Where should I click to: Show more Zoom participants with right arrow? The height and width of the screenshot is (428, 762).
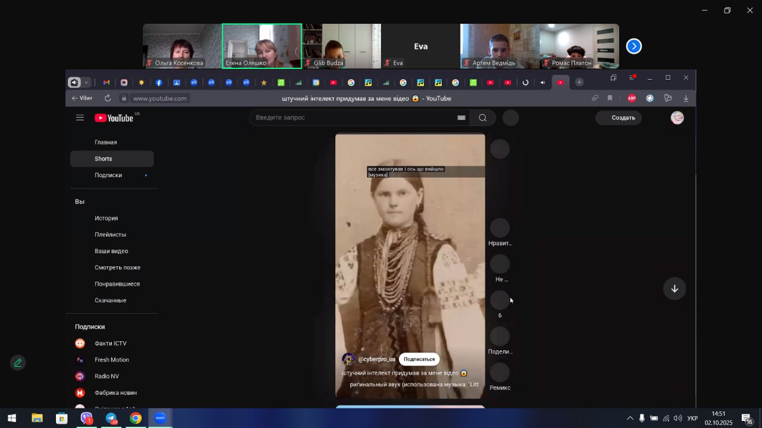pos(634,46)
